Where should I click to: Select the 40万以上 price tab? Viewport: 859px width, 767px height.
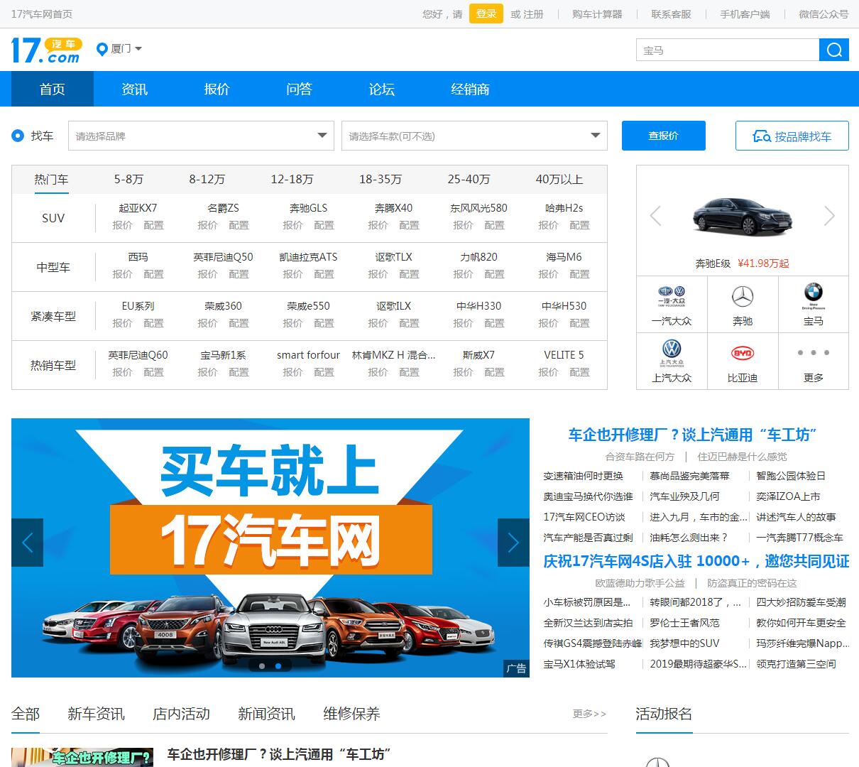559,180
